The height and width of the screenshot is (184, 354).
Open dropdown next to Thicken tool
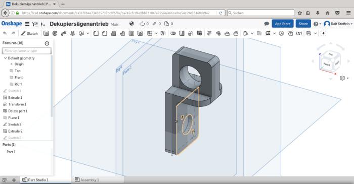88,33
